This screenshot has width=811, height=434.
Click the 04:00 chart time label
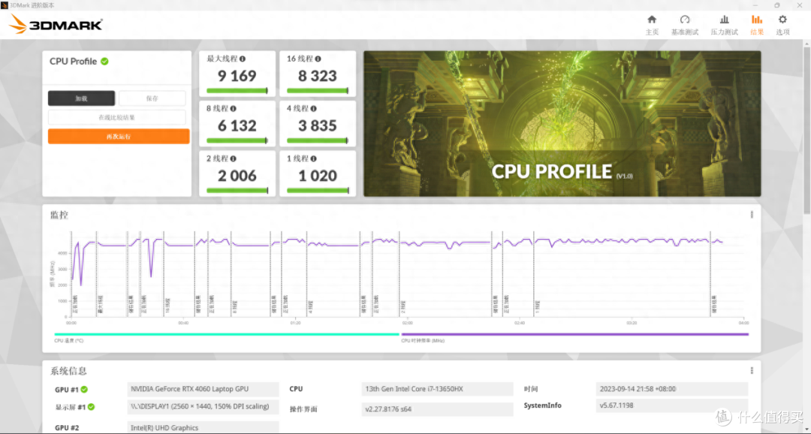(743, 323)
